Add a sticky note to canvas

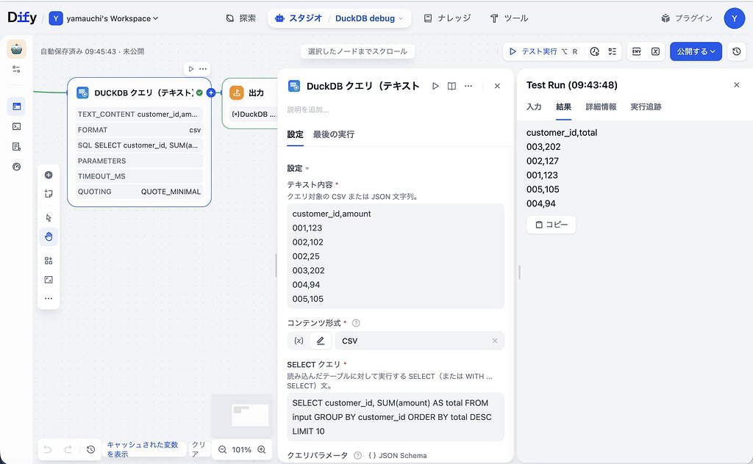pos(49,194)
